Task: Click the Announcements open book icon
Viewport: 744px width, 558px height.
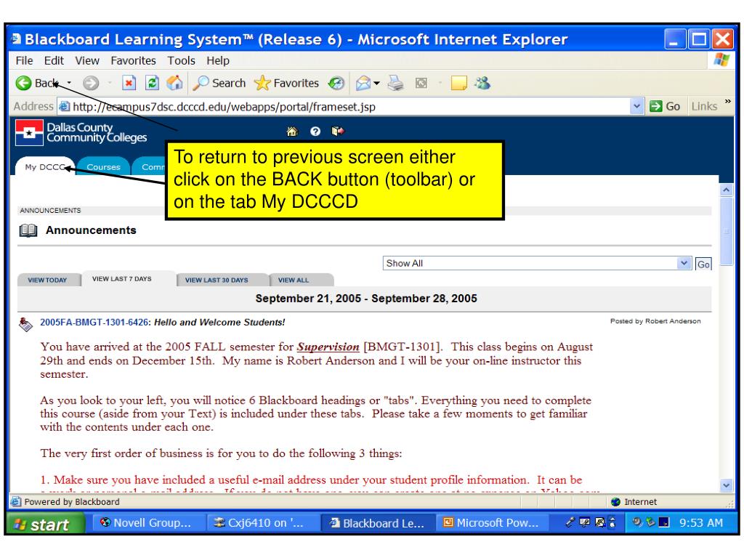Action: [28, 230]
